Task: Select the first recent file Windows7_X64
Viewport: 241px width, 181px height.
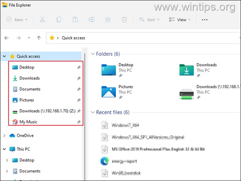Action: click(120, 125)
